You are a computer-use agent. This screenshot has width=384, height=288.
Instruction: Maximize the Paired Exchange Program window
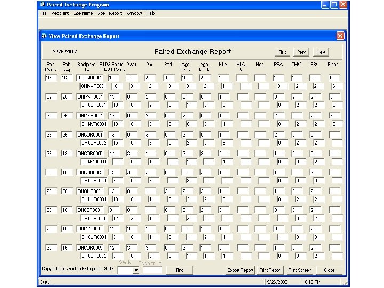(333, 4)
